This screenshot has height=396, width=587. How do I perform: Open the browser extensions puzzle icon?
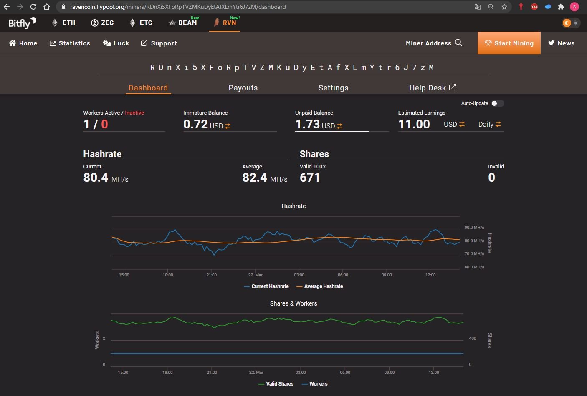point(561,7)
